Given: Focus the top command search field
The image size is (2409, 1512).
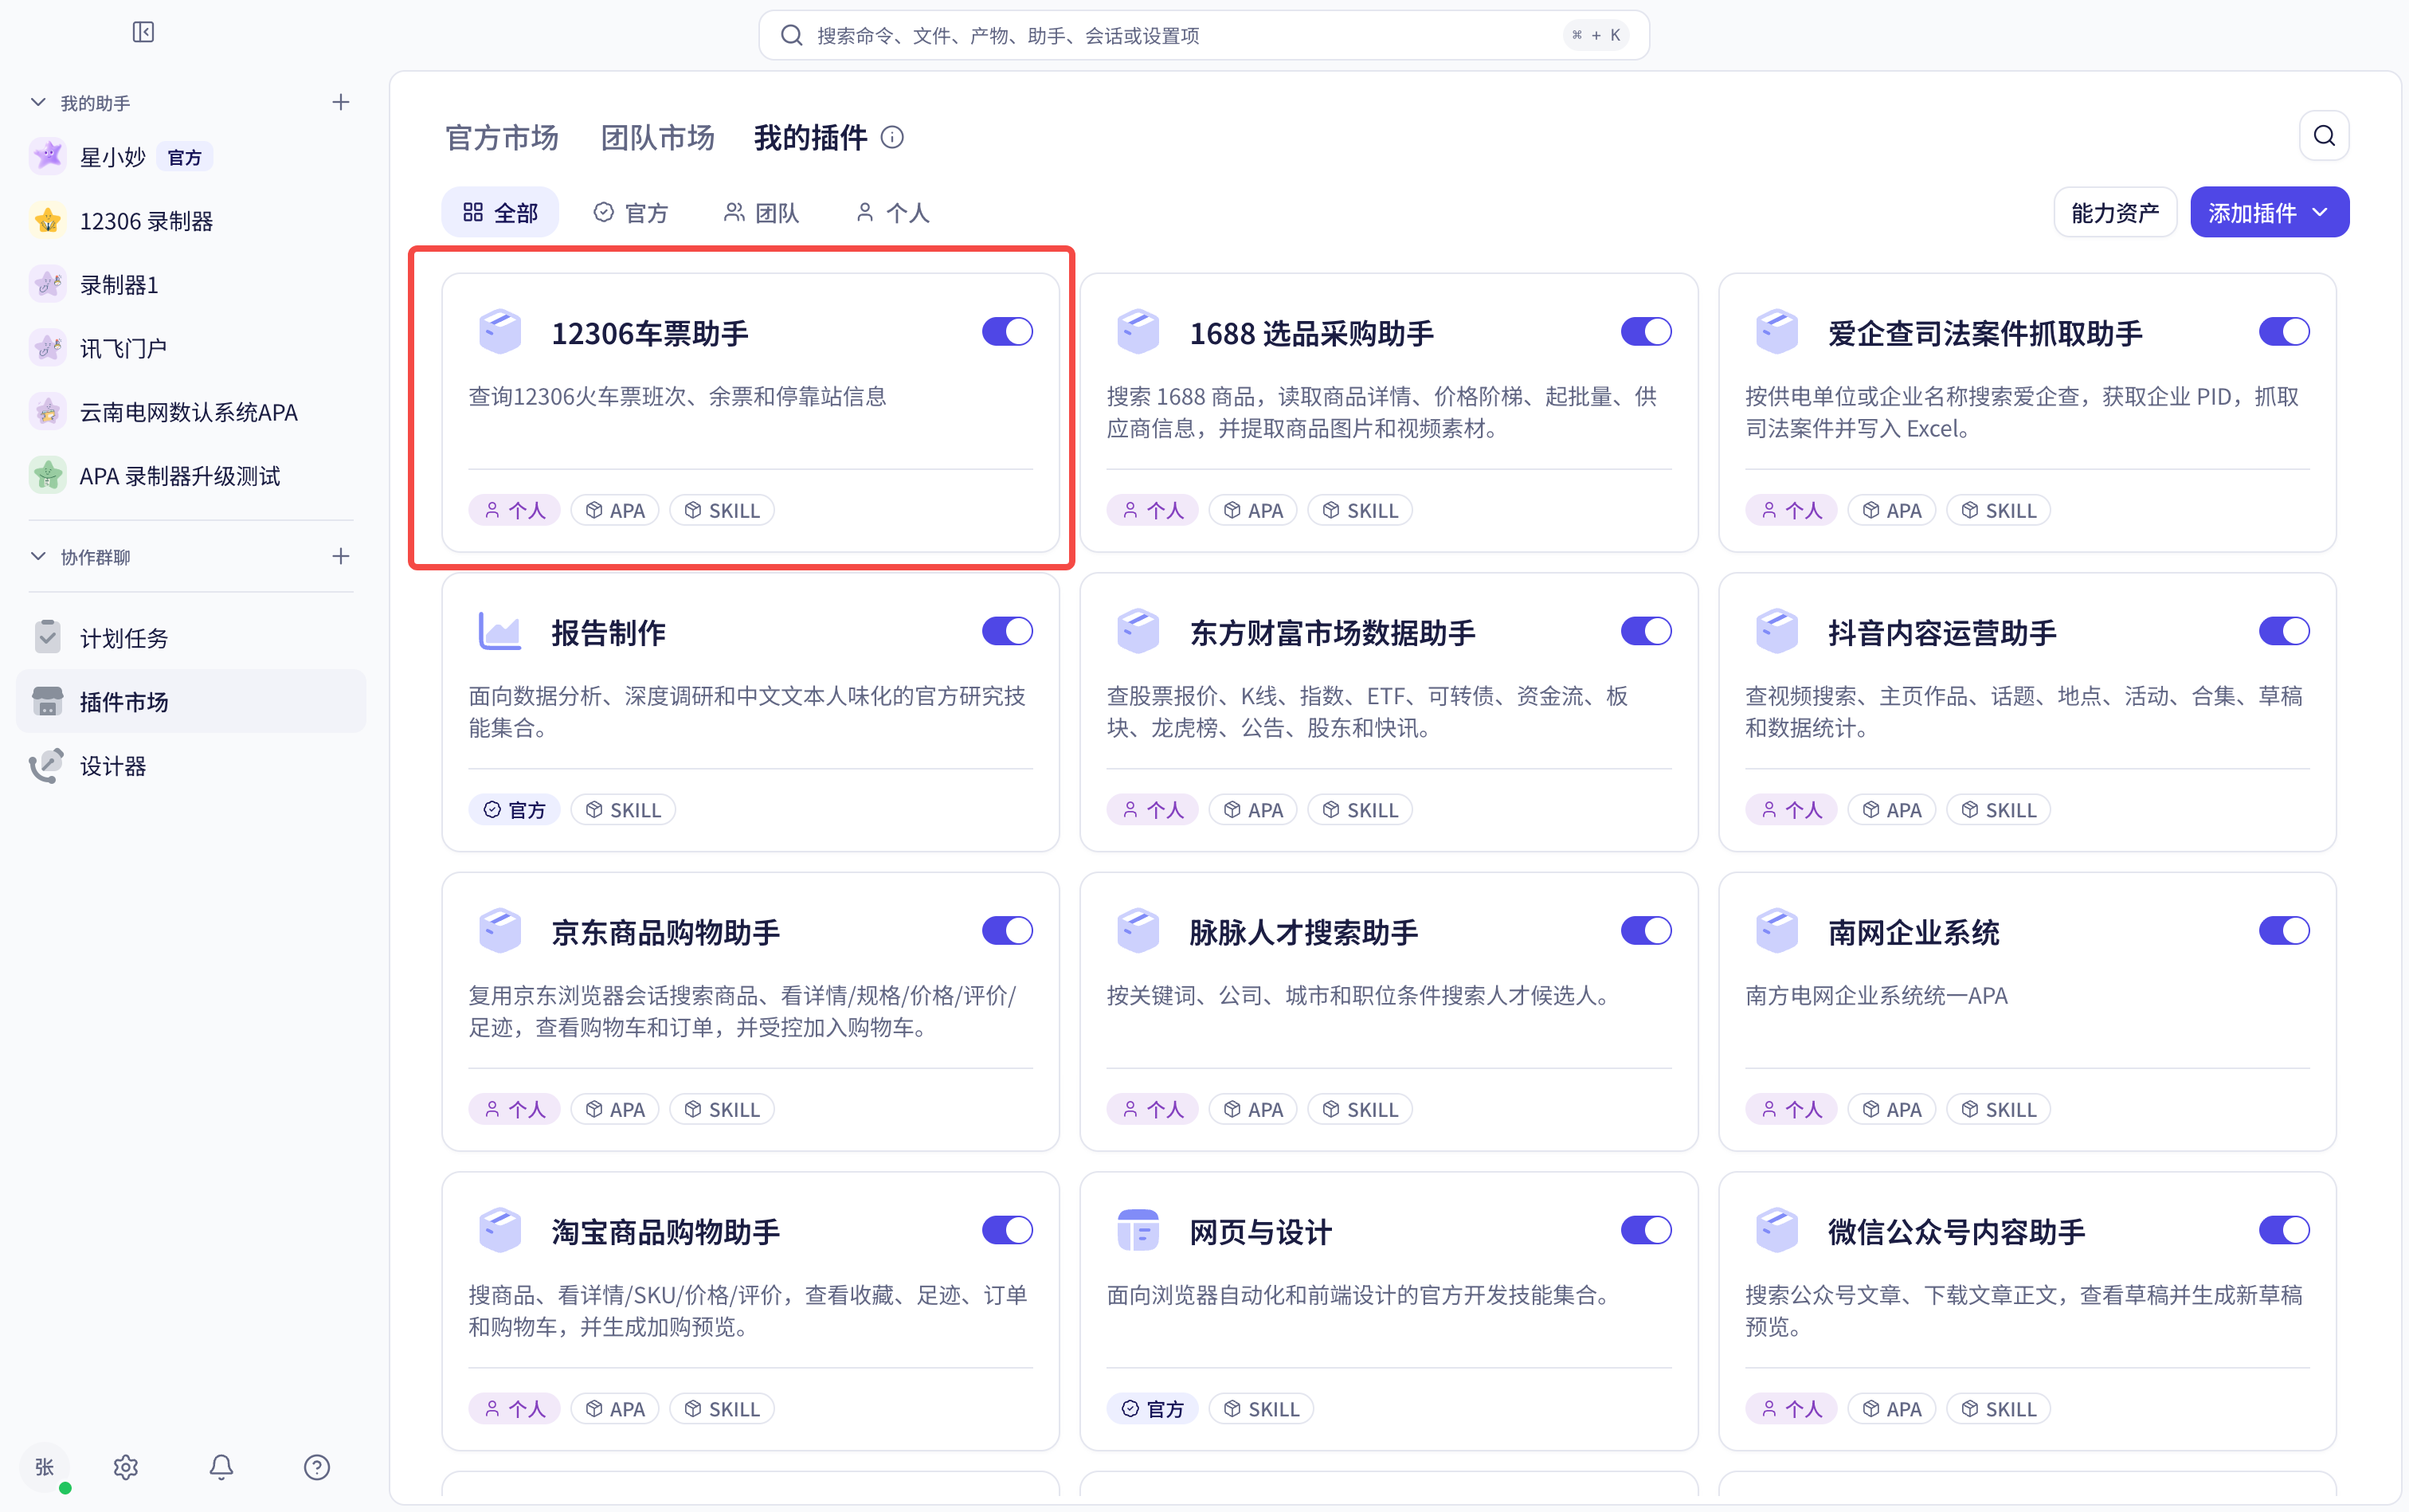Looking at the screenshot, I should 1204,36.
